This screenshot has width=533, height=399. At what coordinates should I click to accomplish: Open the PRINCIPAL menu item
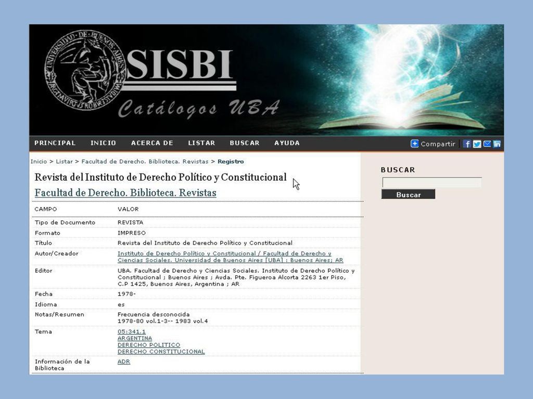[x=55, y=143]
